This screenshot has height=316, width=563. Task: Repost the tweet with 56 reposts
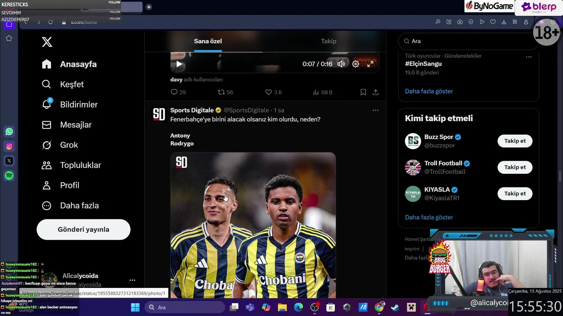(x=226, y=92)
